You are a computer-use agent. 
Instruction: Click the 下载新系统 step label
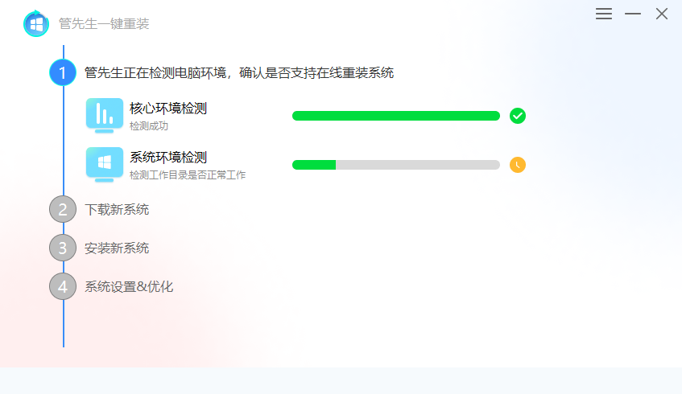point(117,210)
